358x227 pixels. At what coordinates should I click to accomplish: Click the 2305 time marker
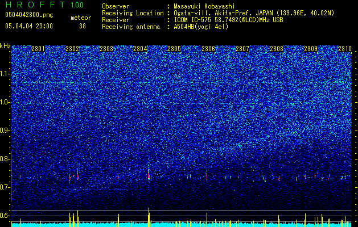point(174,49)
